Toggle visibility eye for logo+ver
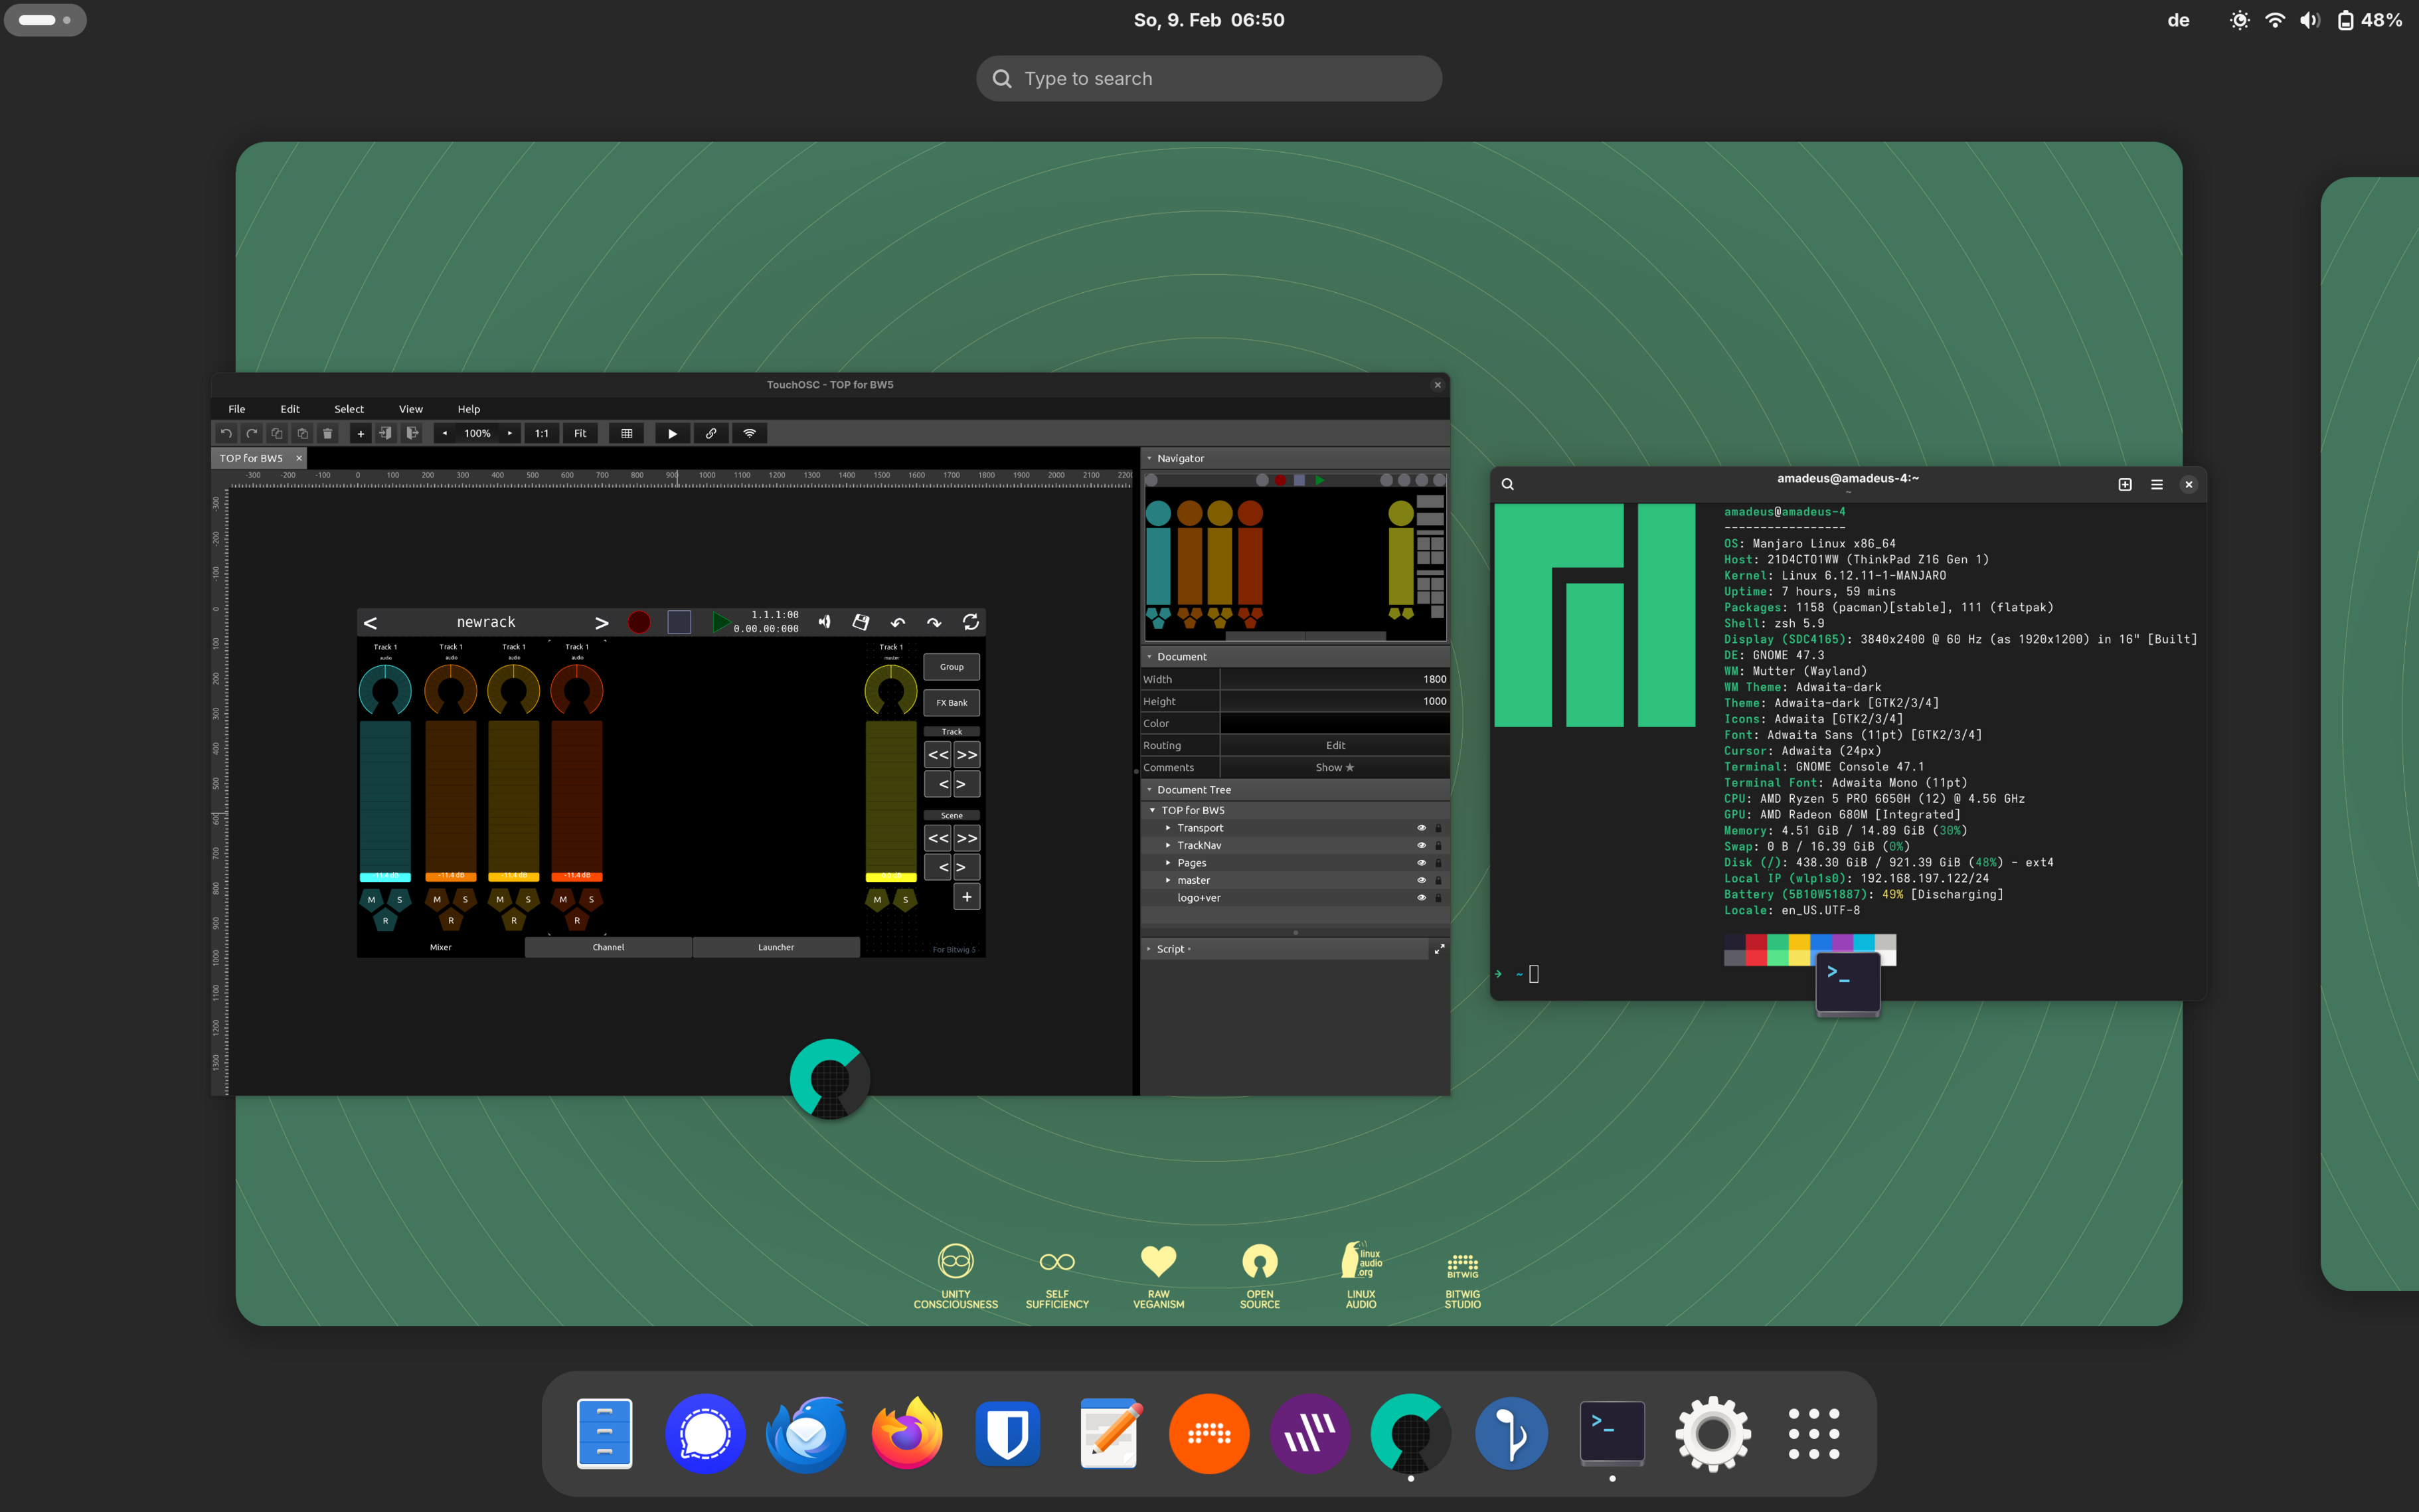The width and height of the screenshot is (2419, 1512). click(x=1421, y=898)
